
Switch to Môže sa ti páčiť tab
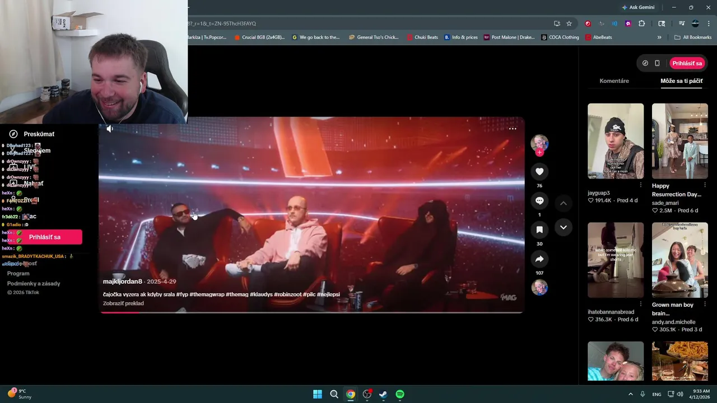[x=681, y=81]
